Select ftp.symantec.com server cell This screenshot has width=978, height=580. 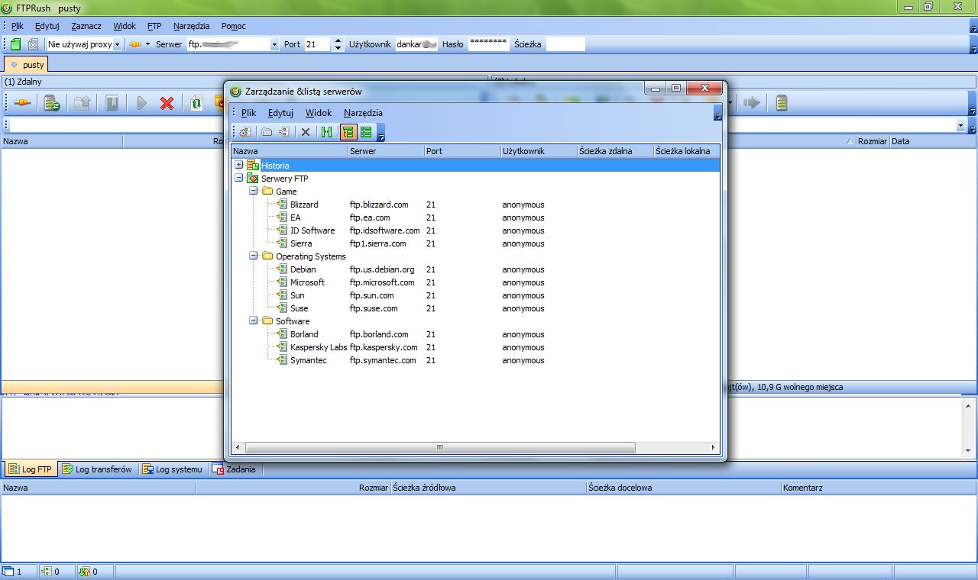coord(383,360)
